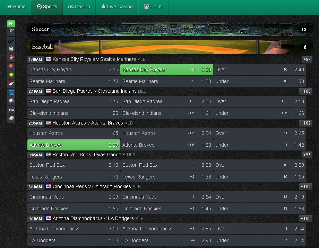The height and width of the screenshot is (248, 319).
Task: Open Boston Red Sox v Texas Rangers match
Action: point(89,155)
